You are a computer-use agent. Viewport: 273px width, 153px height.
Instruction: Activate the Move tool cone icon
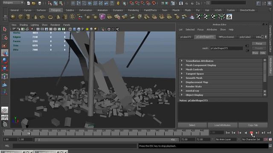(5, 53)
